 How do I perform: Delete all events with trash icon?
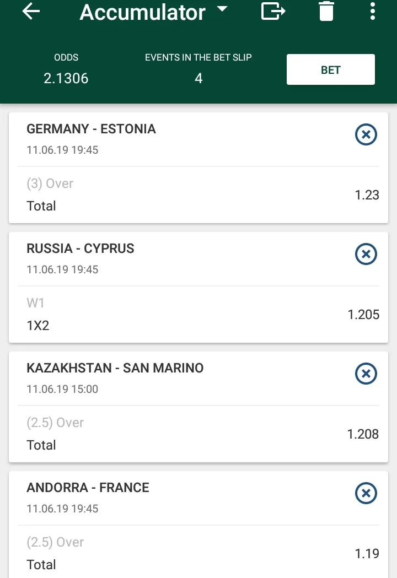pyautogui.click(x=326, y=11)
